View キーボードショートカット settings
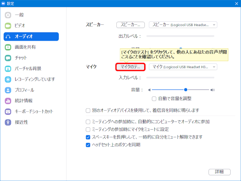 tap(31, 112)
